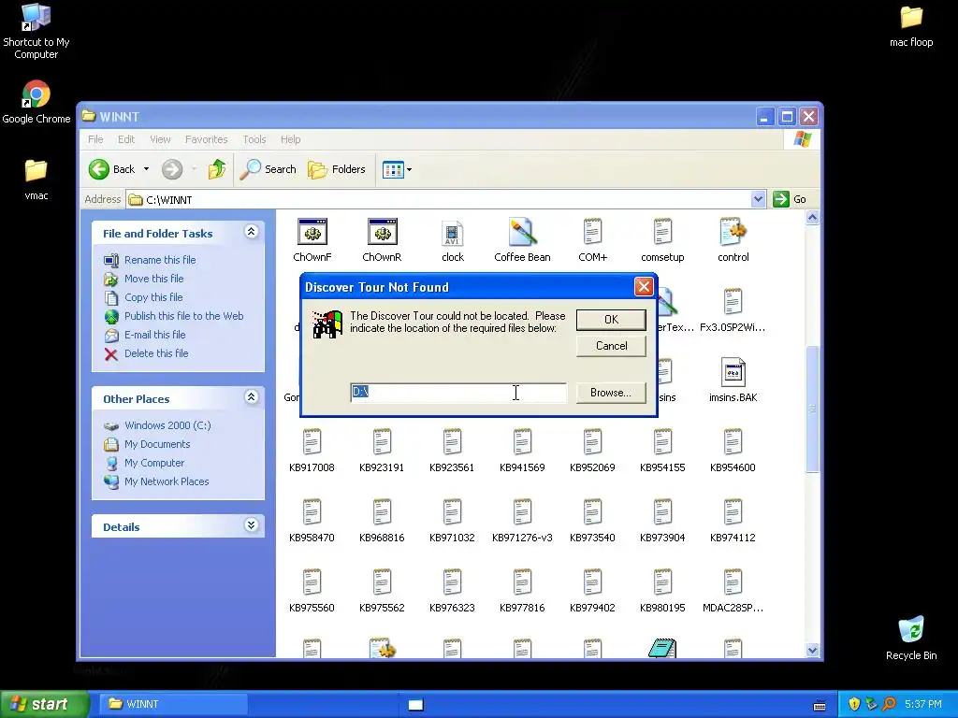This screenshot has height=718, width=958.
Task: Open the Edit menu
Action: point(126,139)
